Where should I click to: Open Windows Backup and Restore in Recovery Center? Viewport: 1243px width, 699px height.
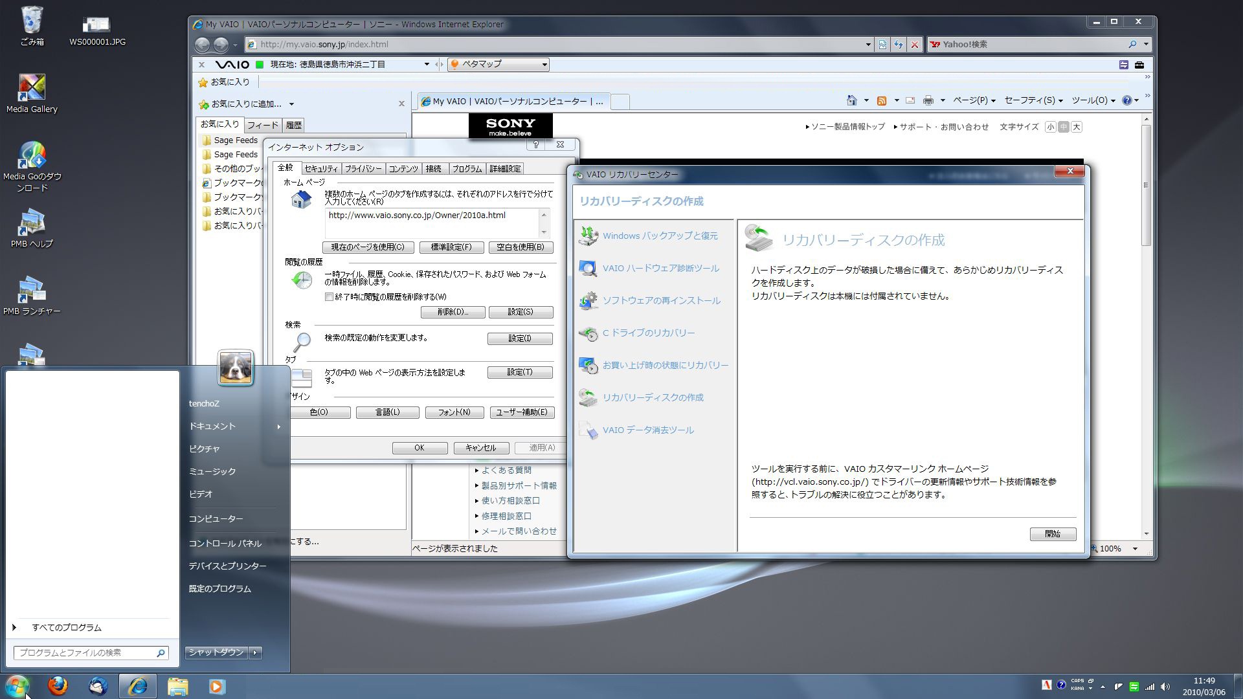648,236
